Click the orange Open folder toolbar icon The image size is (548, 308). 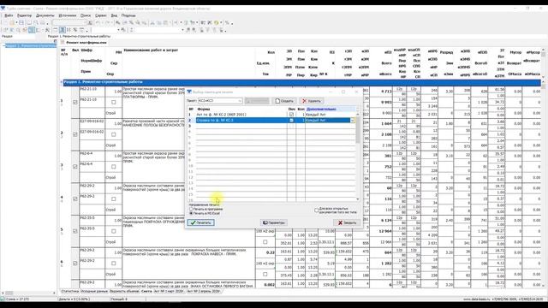[x=12, y=23]
